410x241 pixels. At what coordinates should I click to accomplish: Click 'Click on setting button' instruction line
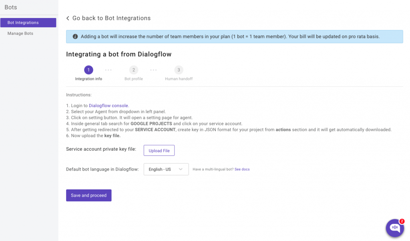click(129, 118)
